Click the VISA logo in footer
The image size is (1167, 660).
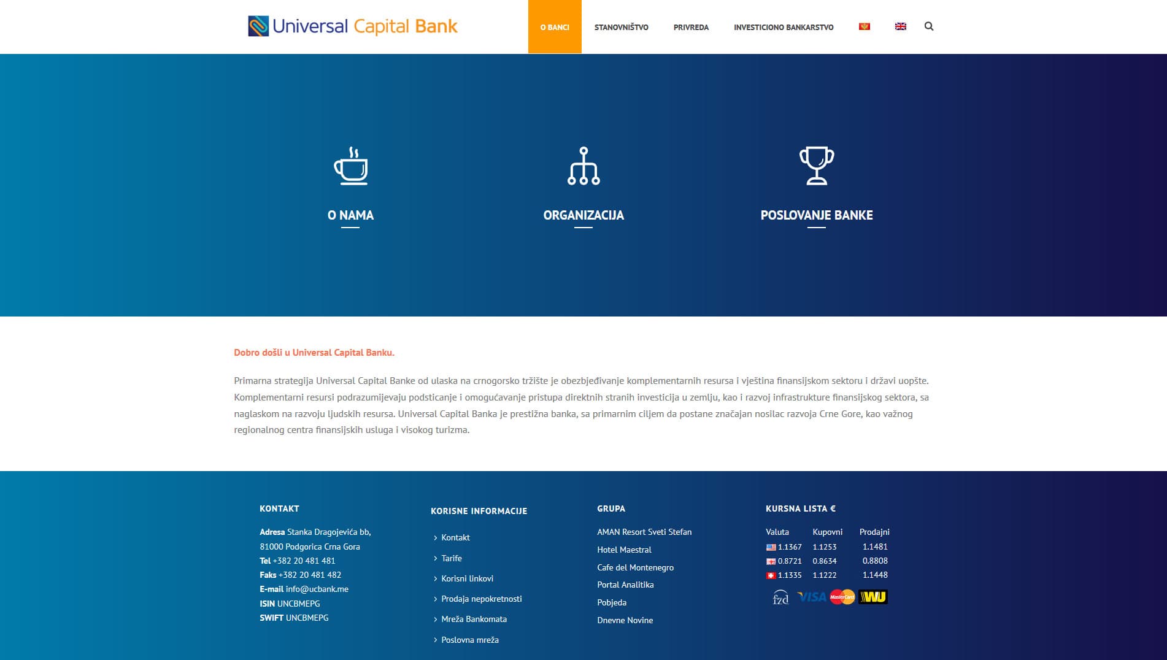point(811,597)
